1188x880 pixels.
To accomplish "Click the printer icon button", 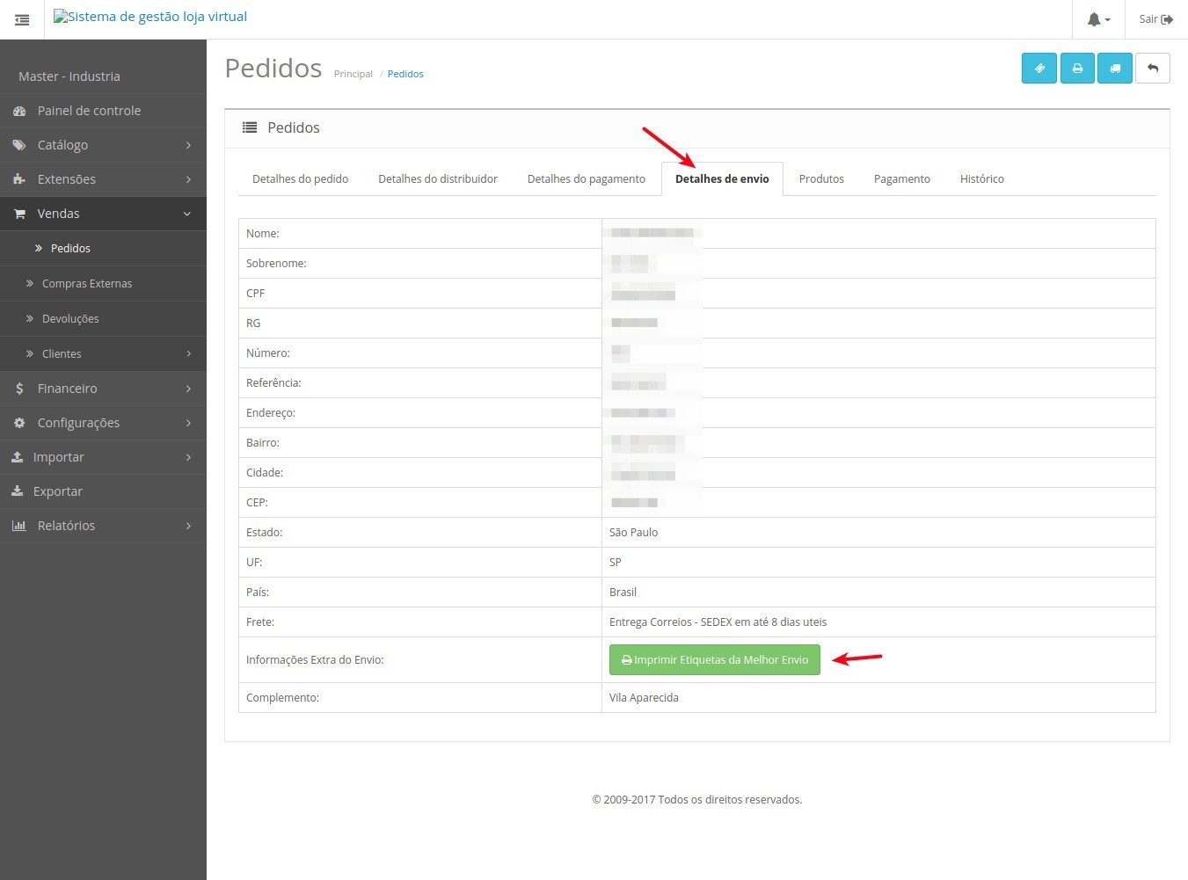I will click(1076, 69).
